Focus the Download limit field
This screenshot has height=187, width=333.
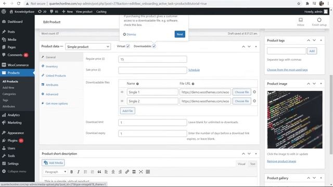point(152,123)
